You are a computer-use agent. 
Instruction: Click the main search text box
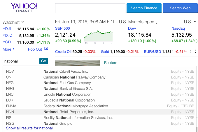(90, 8)
